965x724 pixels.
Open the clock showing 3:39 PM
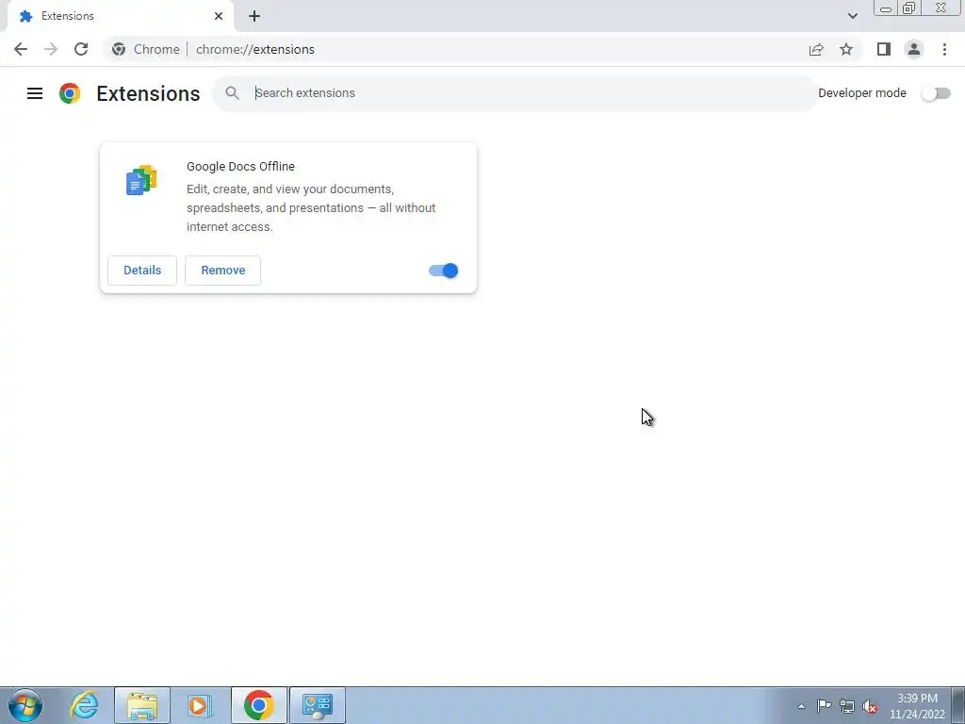[917, 705]
